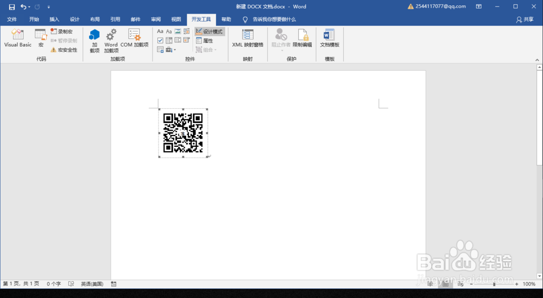Insert a Repeating Section content control
The height and width of the screenshot is (298, 543).
coord(160,50)
